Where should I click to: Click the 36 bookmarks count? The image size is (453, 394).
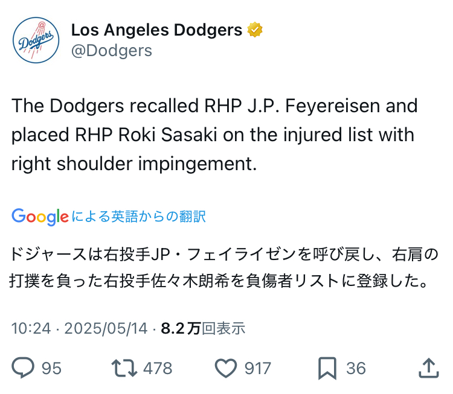click(356, 368)
